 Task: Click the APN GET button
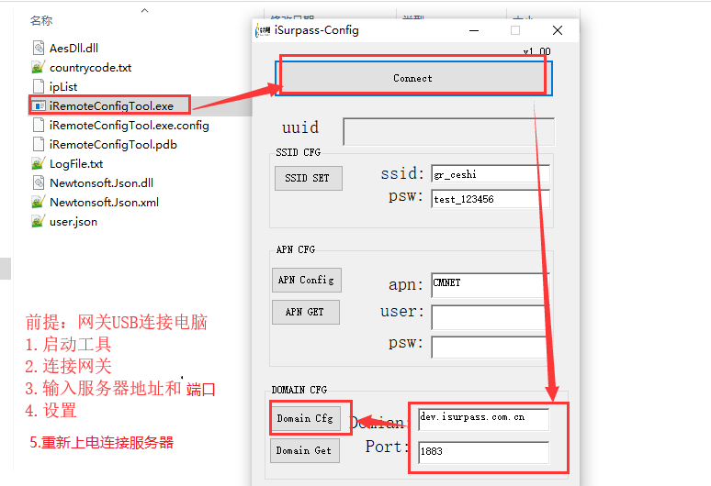306,312
